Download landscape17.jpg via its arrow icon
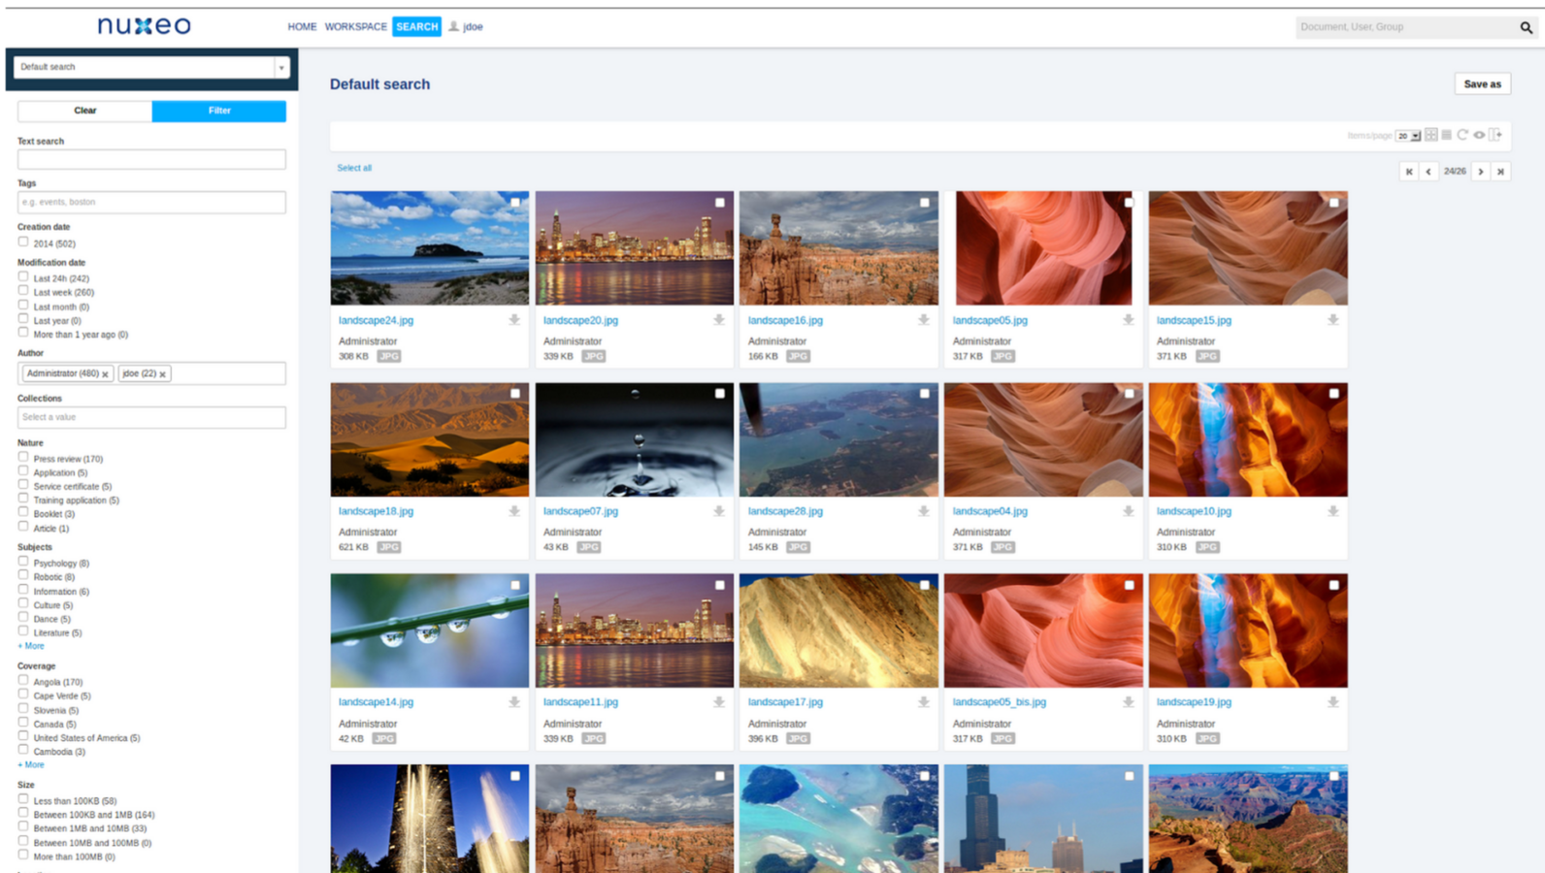1545x873 pixels. coord(924,702)
